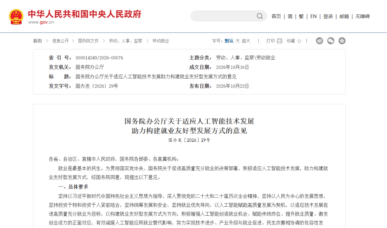Set font size to 默认
Viewport: 387px width, 228px height.
tap(229, 41)
